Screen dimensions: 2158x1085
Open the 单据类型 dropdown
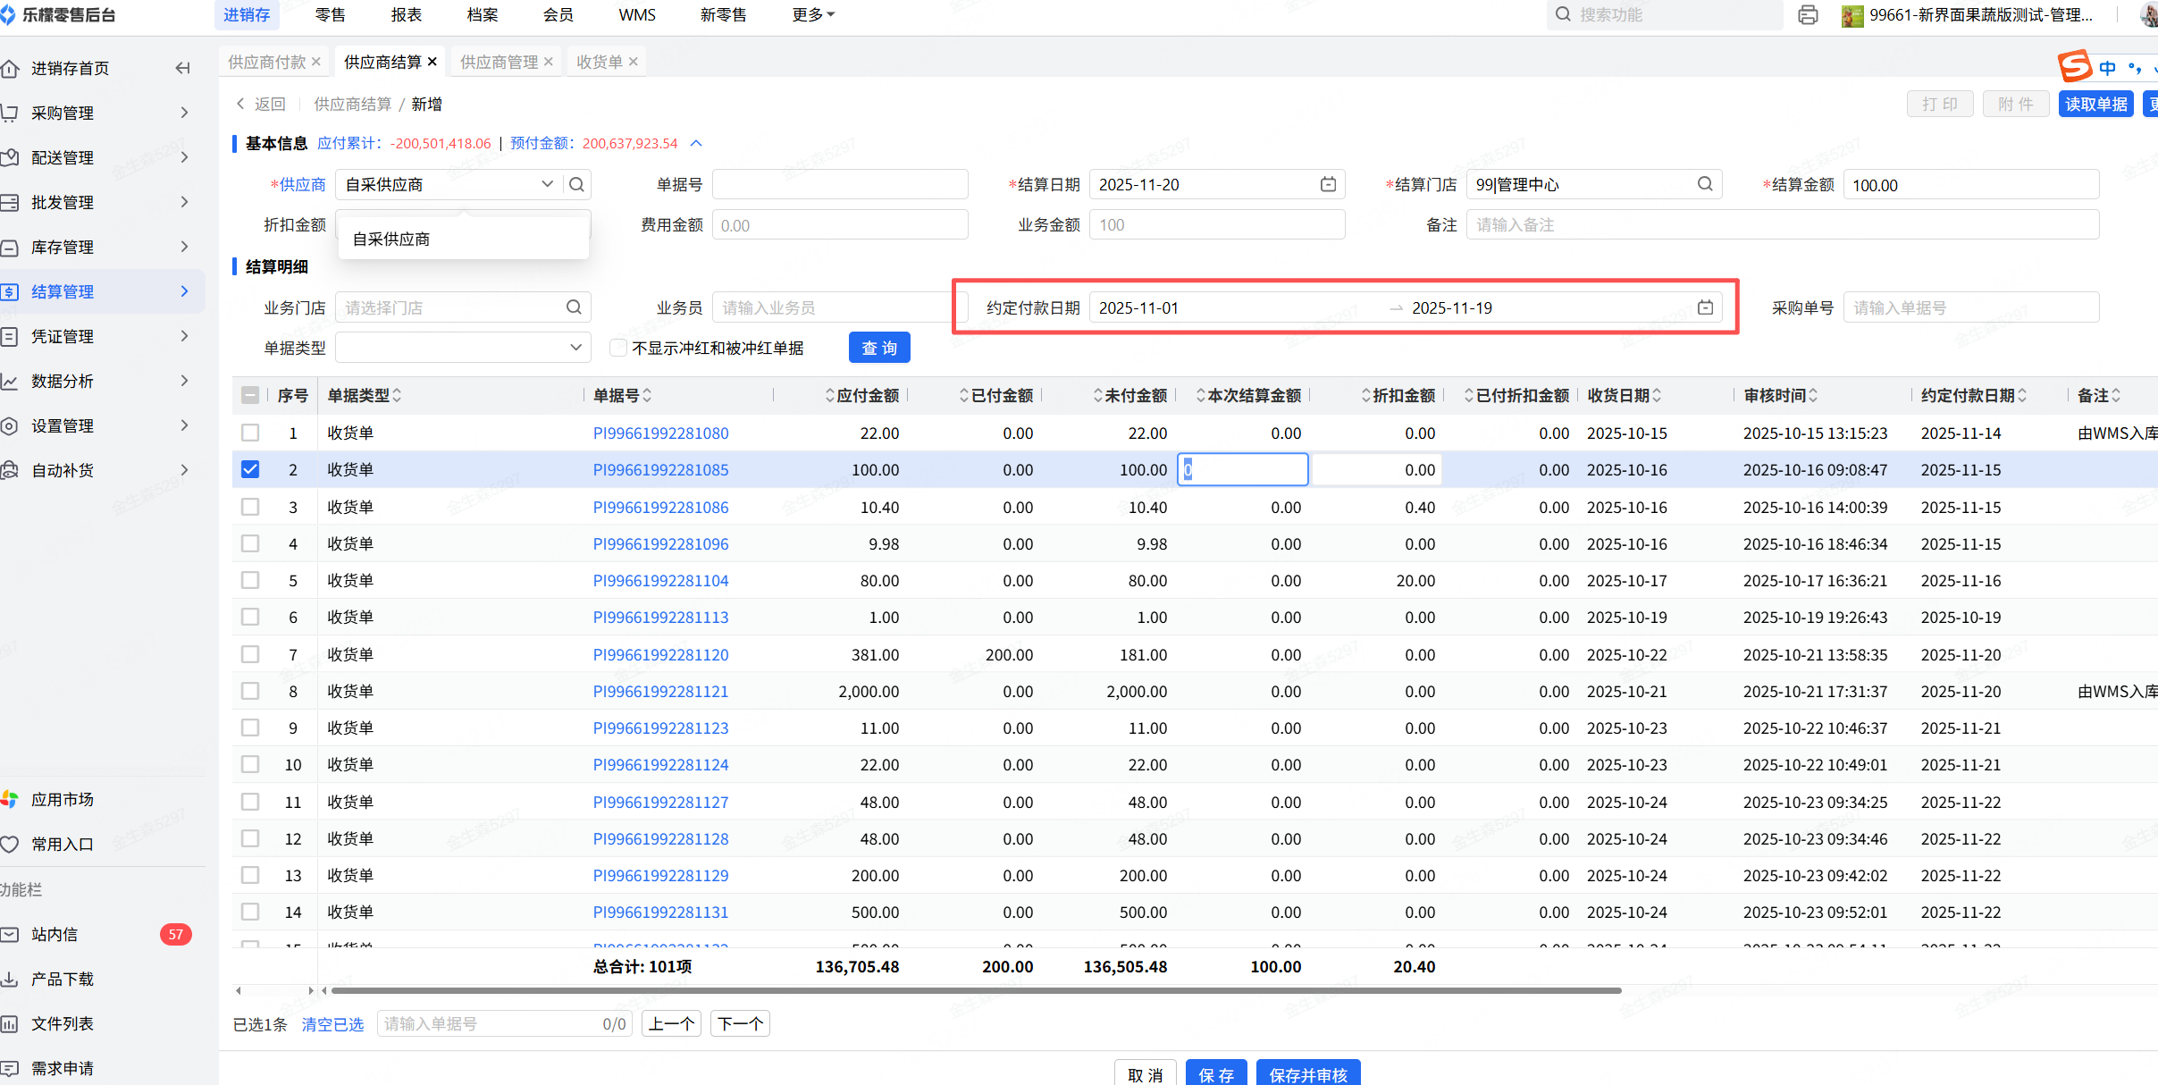(463, 348)
